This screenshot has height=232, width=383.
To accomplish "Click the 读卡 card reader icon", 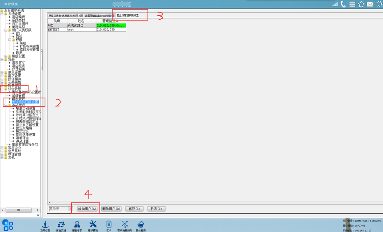I will 109,224.
